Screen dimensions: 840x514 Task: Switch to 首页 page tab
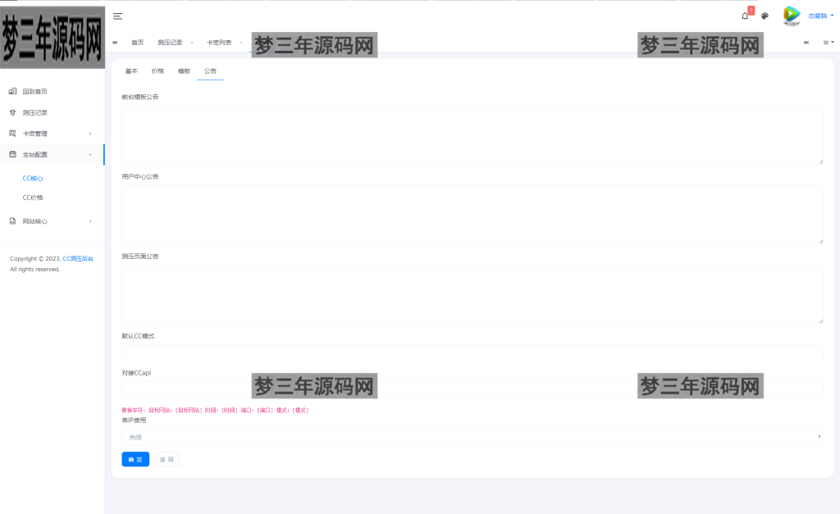point(138,43)
